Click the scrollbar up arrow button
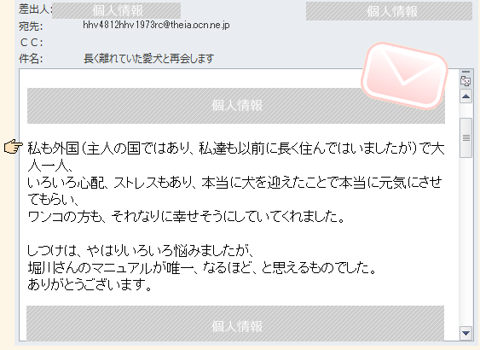Image resolution: width=480 pixels, height=350 pixels. (466, 96)
